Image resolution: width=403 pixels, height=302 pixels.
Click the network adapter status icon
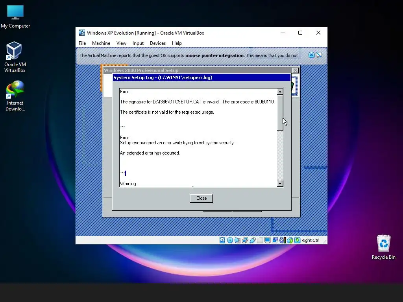pyautogui.click(x=245, y=240)
